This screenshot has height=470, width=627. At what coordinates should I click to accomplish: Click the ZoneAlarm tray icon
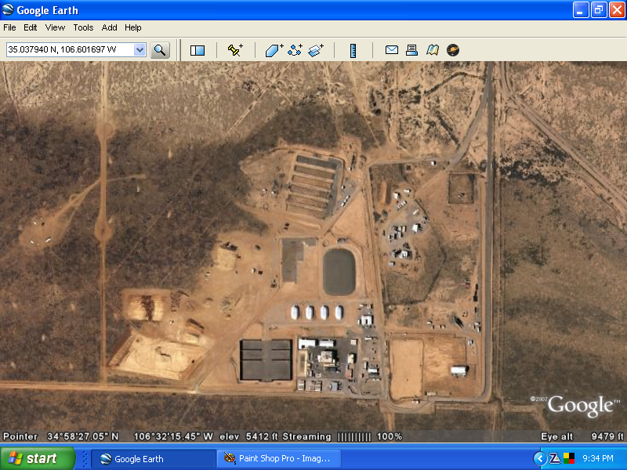click(555, 458)
